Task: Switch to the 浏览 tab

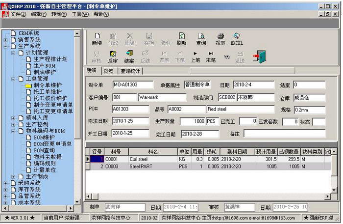Action: click(x=108, y=71)
